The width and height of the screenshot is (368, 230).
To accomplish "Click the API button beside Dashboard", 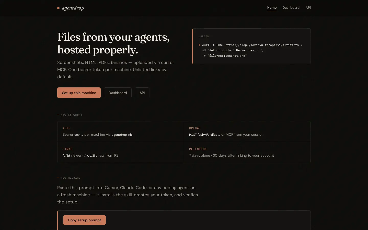I will click(142, 93).
